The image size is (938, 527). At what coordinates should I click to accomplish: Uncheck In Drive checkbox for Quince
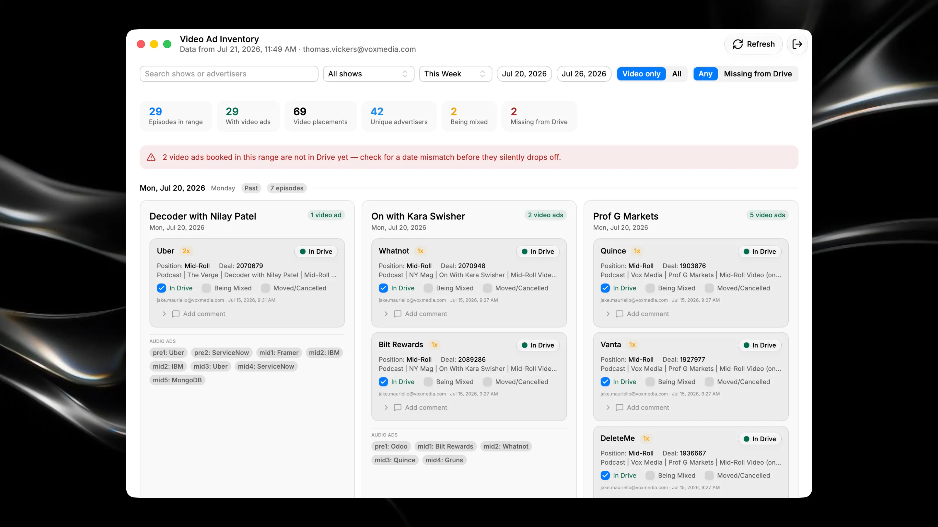click(605, 288)
